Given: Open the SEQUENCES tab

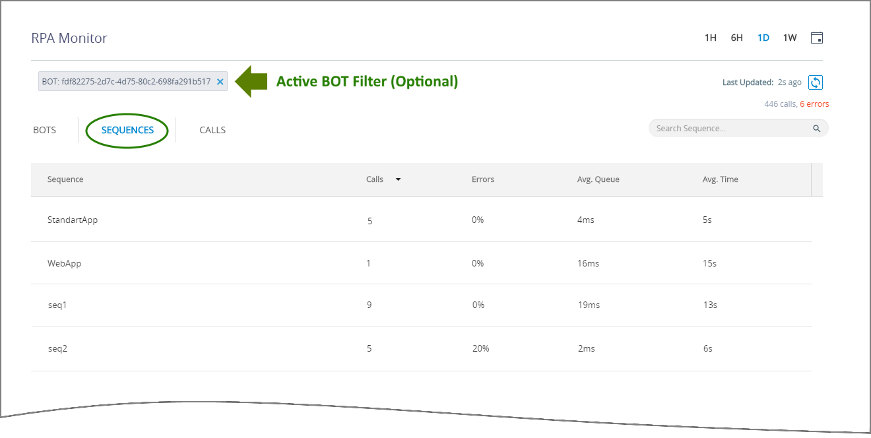Looking at the screenshot, I should 127,130.
